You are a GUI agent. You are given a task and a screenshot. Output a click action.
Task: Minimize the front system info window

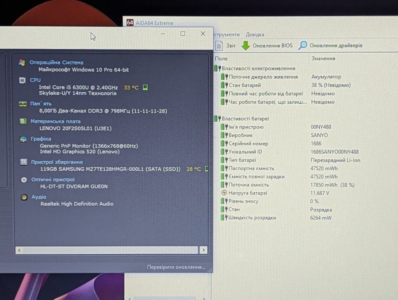[x=163, y=34]
